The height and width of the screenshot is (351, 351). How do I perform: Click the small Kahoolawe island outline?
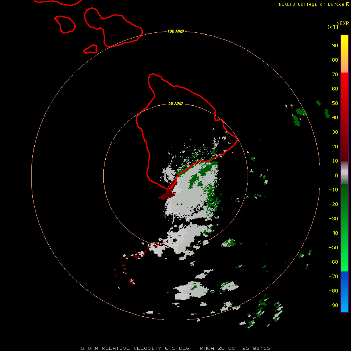click(x=90, y=49)
